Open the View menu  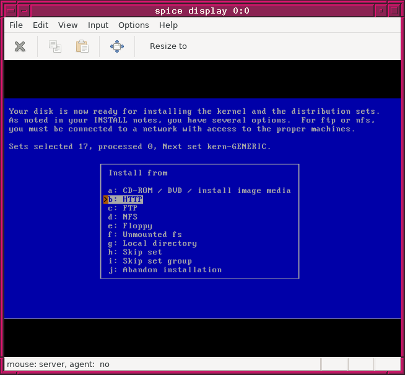(x=67, y=25)
